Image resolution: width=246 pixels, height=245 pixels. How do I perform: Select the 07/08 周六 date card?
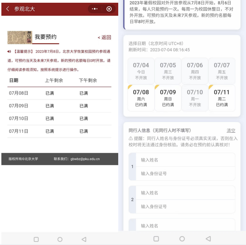click(x=141, y=98)
